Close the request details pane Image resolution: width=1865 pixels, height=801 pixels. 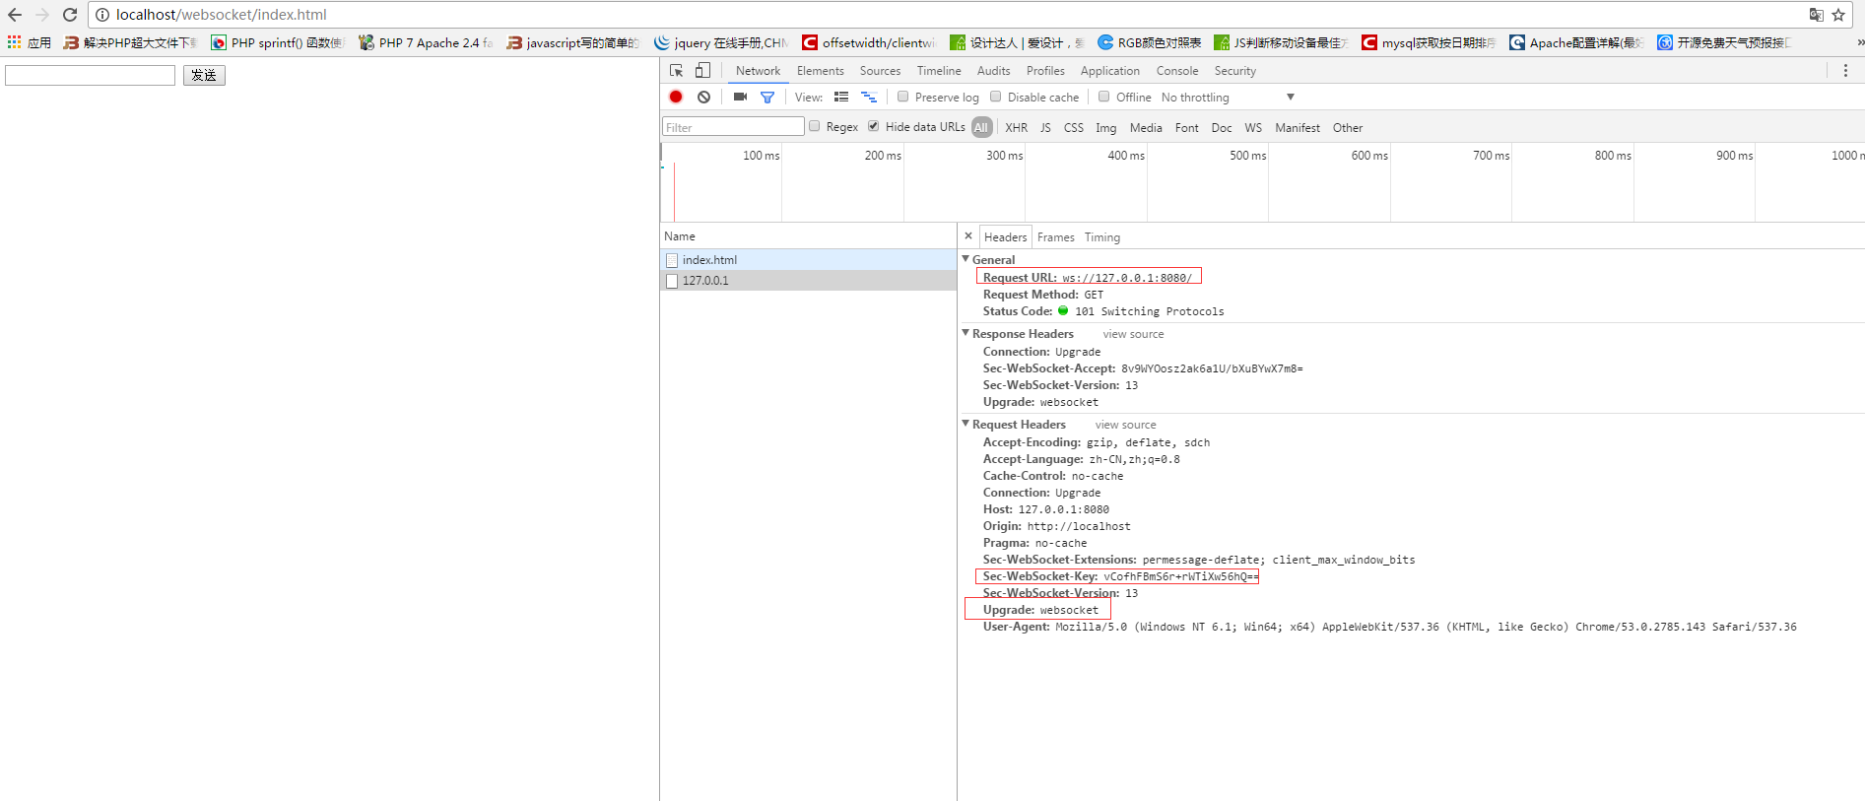point(968,236)
